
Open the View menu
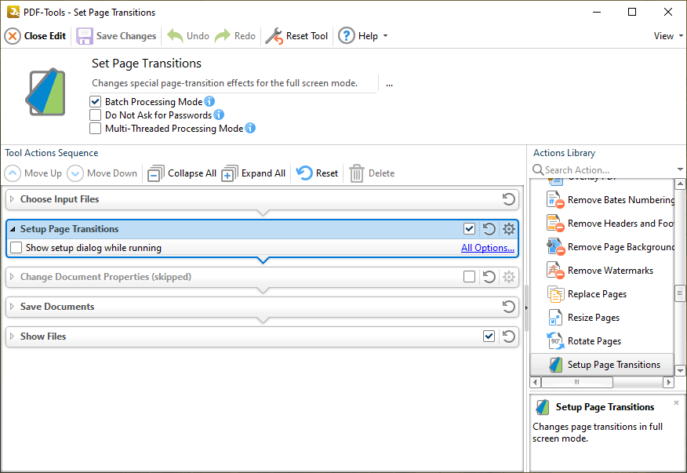pyautogui.click(x=667, y=36)
